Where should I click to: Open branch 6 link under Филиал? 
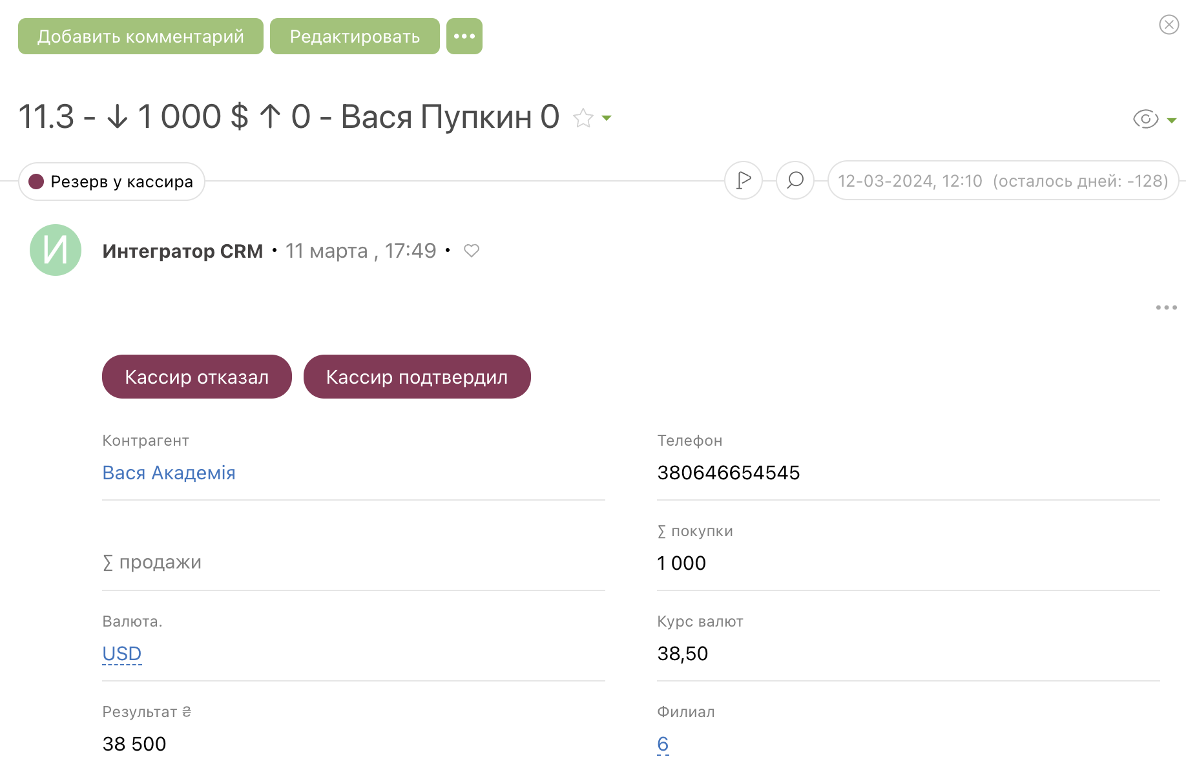[x=663, y=744]
